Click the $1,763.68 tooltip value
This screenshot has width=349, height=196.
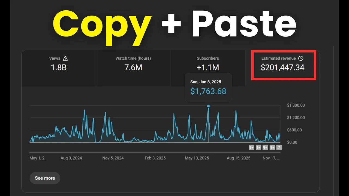tap(208, 91)
